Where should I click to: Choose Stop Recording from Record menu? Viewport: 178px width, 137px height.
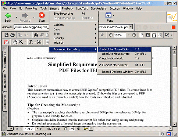point(74,14)
